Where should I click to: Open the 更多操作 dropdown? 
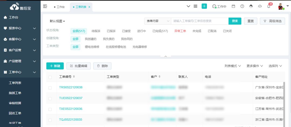[255, 66]
